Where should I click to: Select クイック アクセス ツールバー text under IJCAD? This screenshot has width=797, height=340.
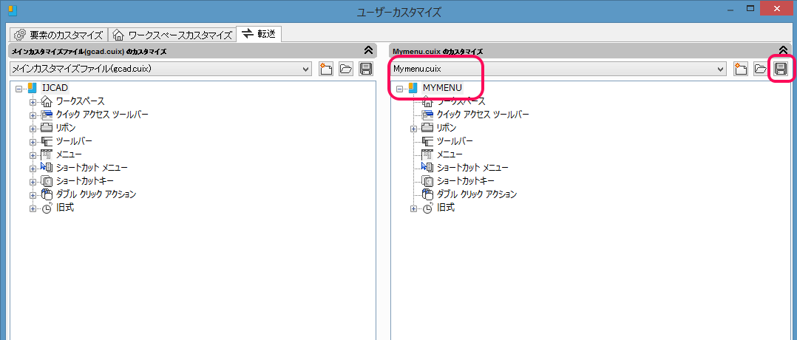tap(102, 115)
